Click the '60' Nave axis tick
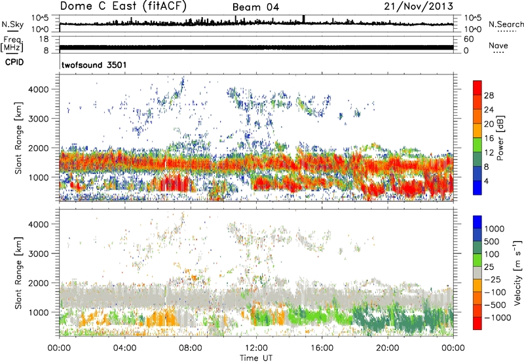This screenshot has height=362, width=524. pyautogui.click(x=468, y=39)
